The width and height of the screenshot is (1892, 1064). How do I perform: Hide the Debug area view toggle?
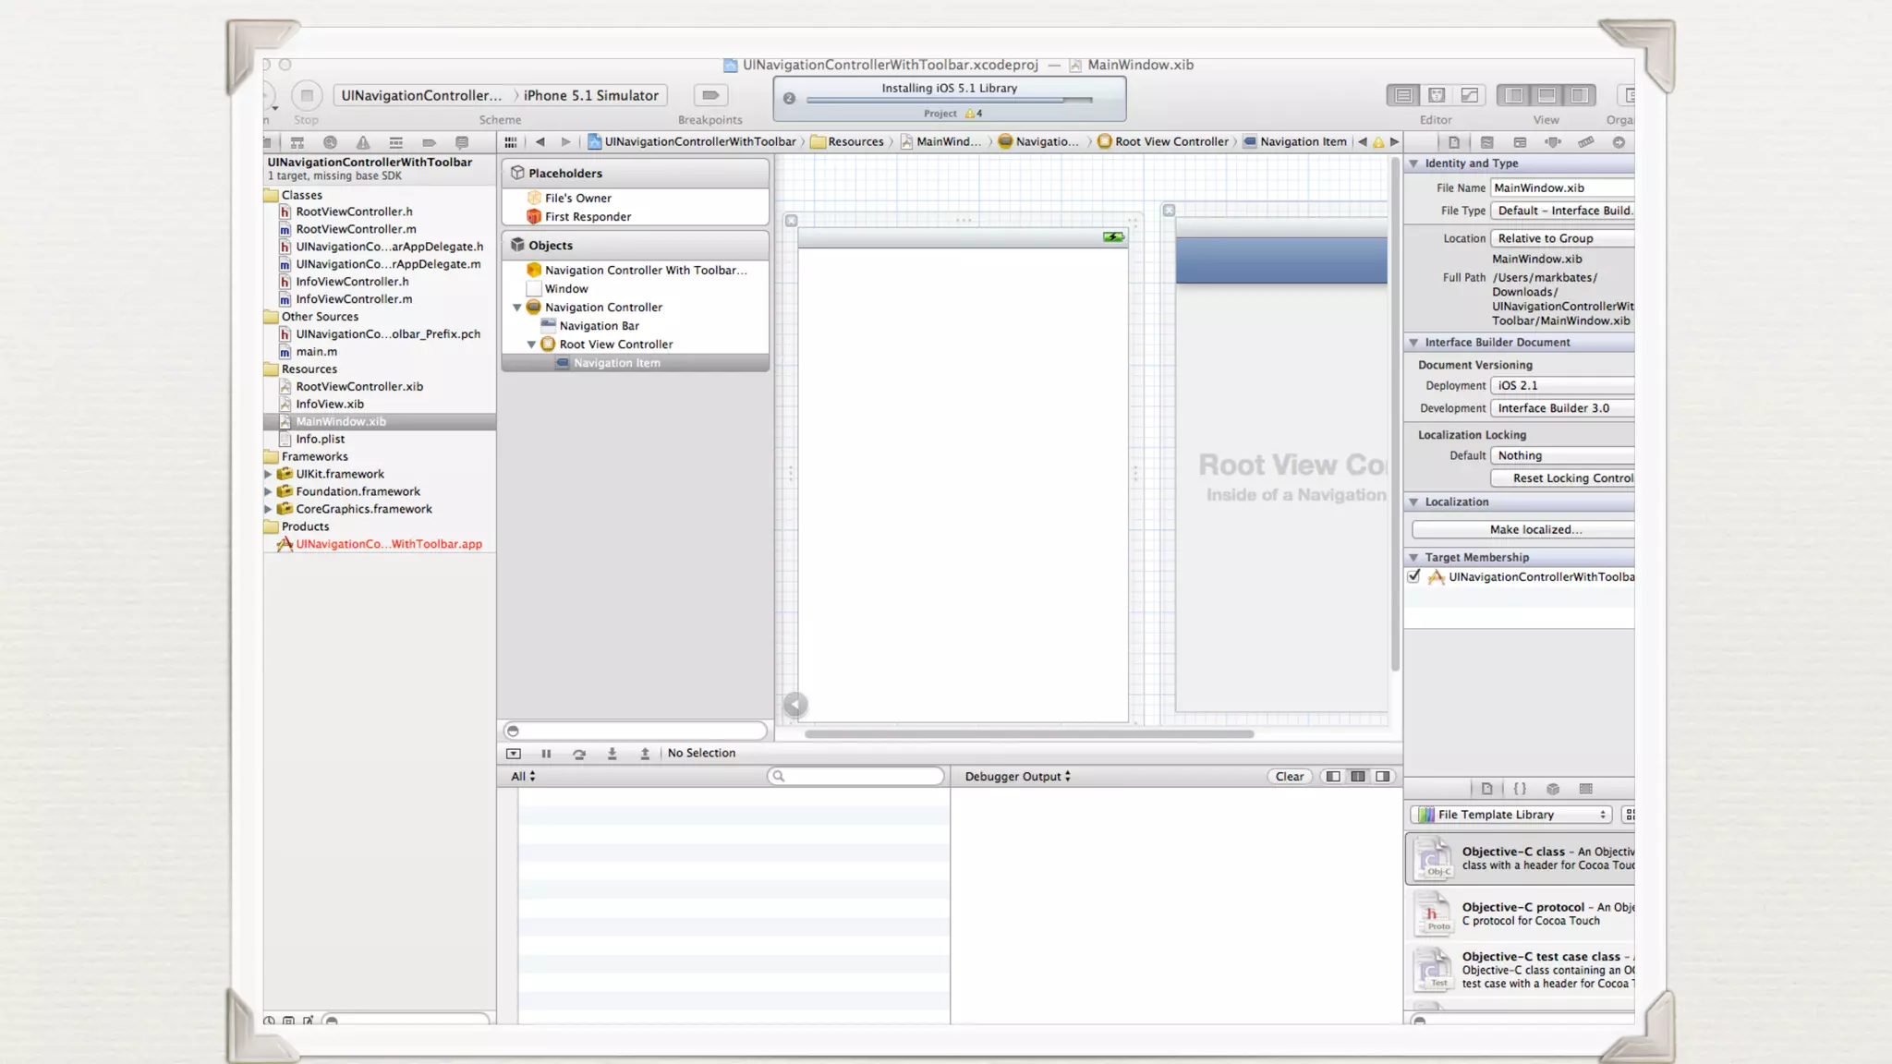tap(1546, 95)
